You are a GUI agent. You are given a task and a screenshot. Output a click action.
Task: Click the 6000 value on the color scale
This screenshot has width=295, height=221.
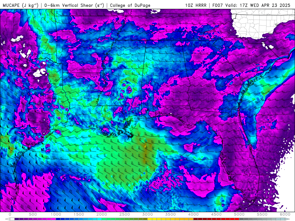click(x=285, y=214)
